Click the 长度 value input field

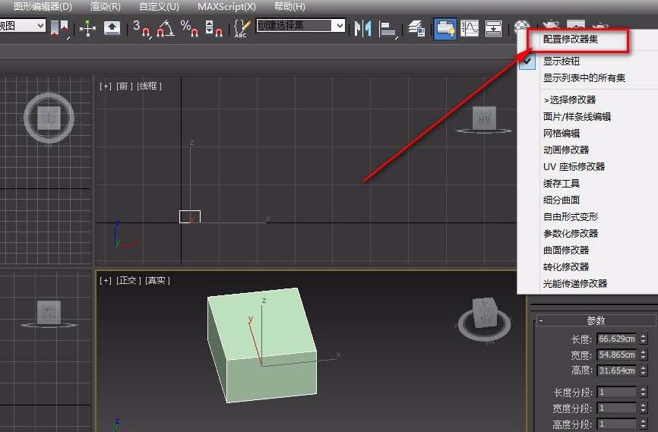tap(616, 339)
